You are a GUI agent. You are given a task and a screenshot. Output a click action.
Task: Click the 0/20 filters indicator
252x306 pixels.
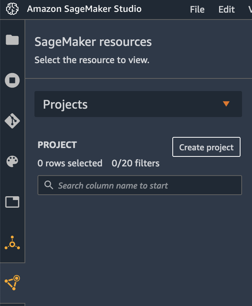[135, 163]
